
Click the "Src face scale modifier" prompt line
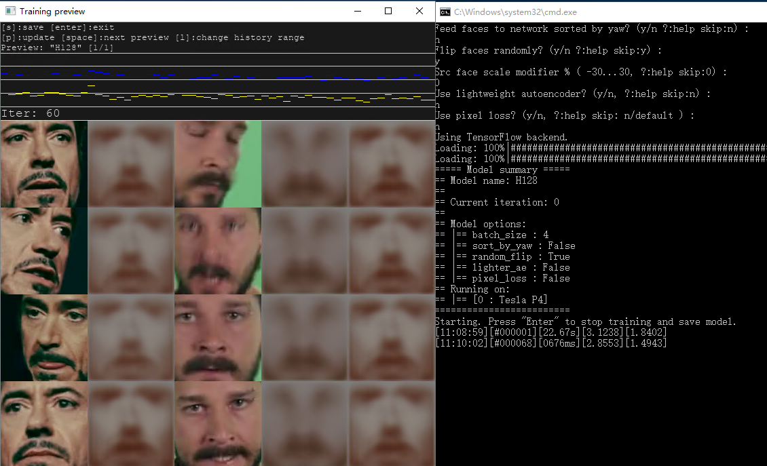pos(581,72)
